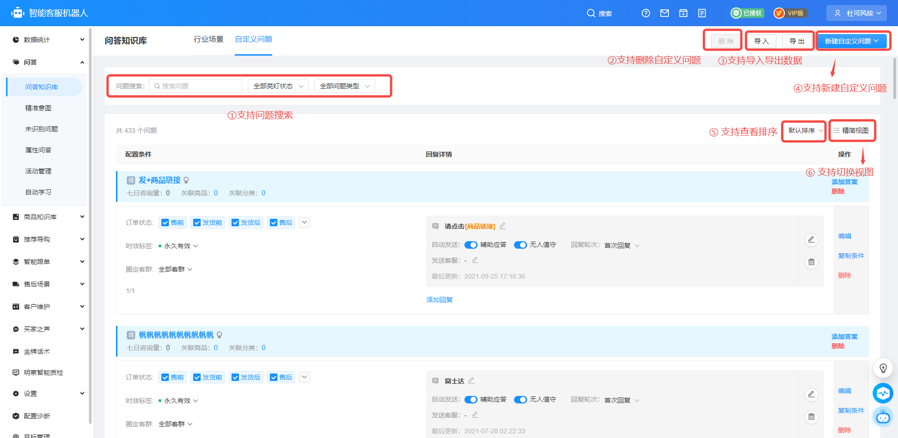Click pencil icon next to 请点击{商品链接}
The height and width of the screenshot is (438, 898).
coord(503,226)
